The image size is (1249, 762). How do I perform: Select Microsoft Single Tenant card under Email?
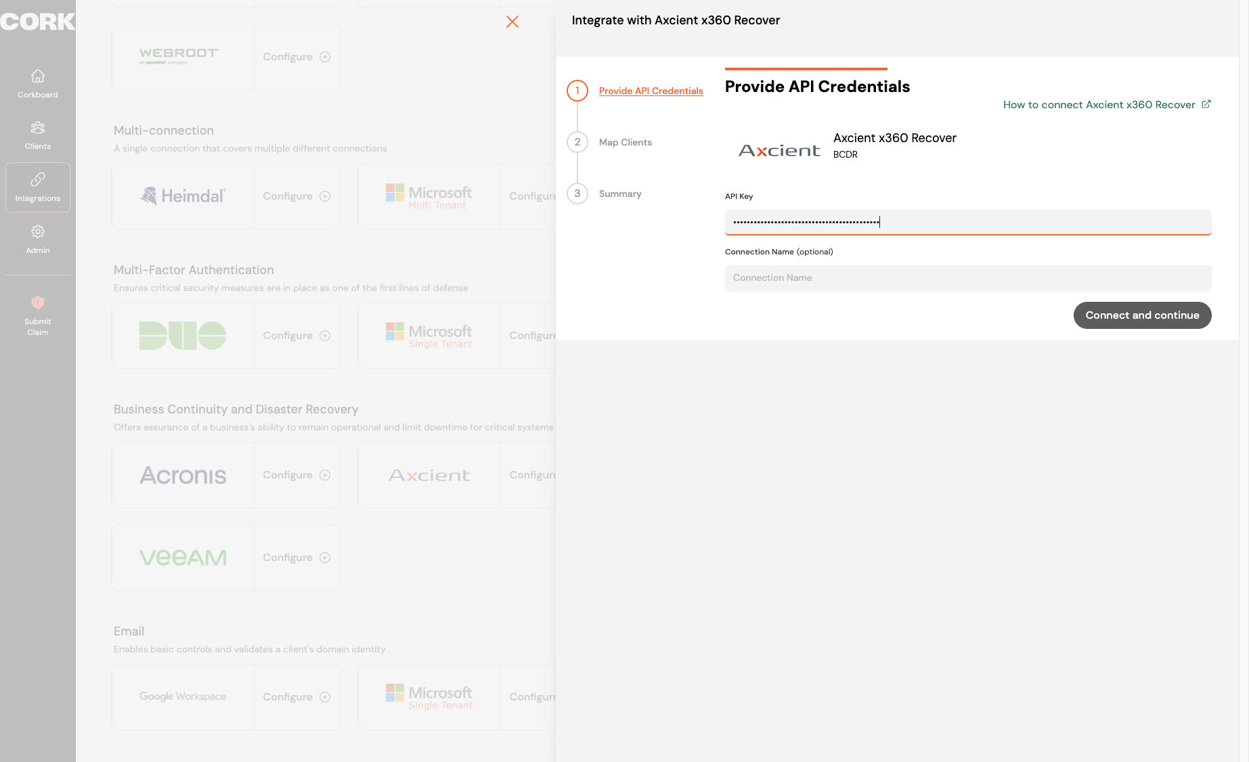point(457,697)
